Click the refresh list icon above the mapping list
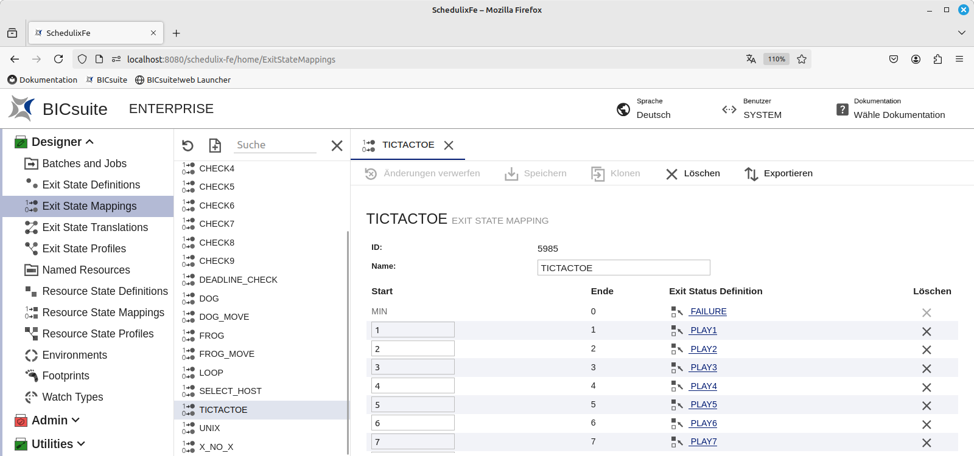Viewport: 974px width, 456px height. pyautogui.click(x=187, y=145)
